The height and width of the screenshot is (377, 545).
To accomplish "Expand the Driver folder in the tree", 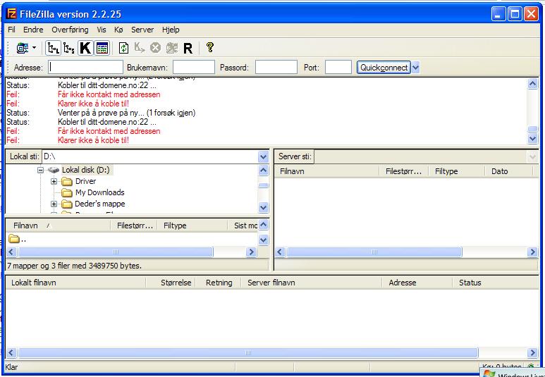I will click(54, 182).
